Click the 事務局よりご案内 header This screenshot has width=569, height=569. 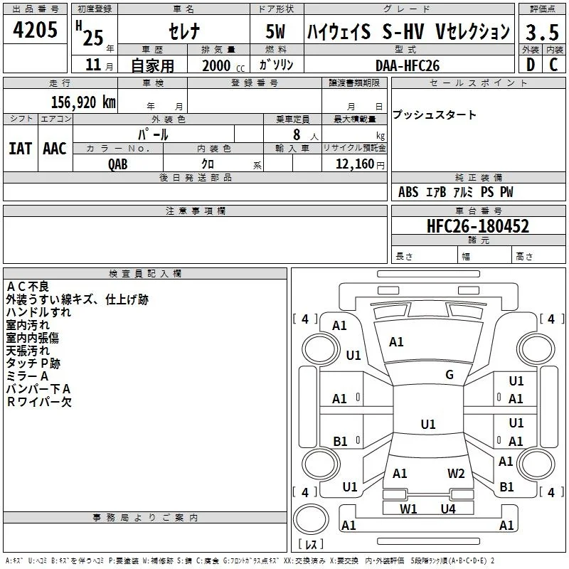145,518
